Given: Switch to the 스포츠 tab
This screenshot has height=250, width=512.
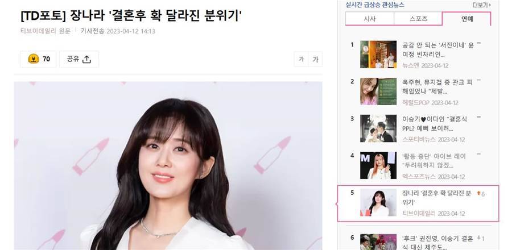Looking at the screenshot, I should tap(418, 19).
